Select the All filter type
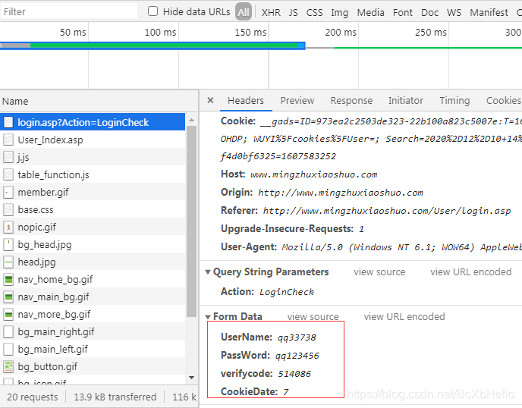The height and width of the screenshot is (408, 522). tap(244, 12)
